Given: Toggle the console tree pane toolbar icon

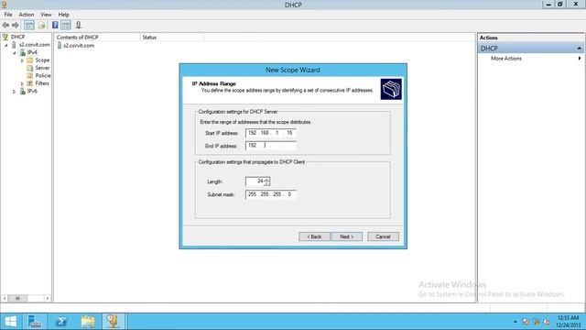Looking at the screenshot, I should (28, 25).
